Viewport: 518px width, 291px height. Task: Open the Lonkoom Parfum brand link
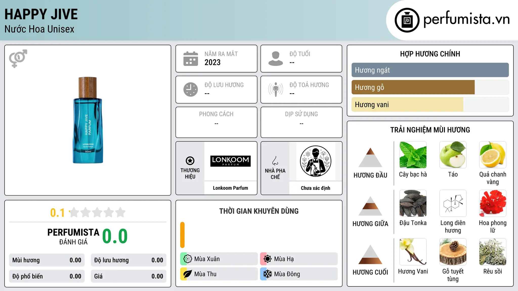pyautogui.click(x=230, y=188)
